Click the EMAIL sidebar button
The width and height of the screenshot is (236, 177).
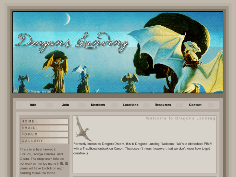(44, 128)
